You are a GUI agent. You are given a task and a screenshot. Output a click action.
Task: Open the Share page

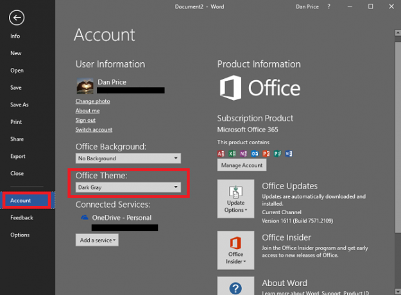pyautogui.click(x=17, y=139)
